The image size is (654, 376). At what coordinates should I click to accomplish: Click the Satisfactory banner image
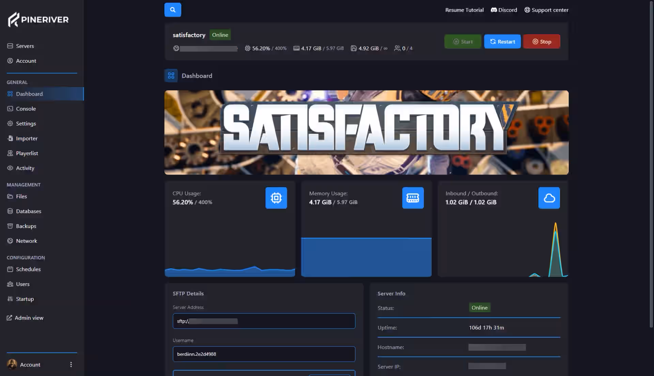click(x=367, y=132)
